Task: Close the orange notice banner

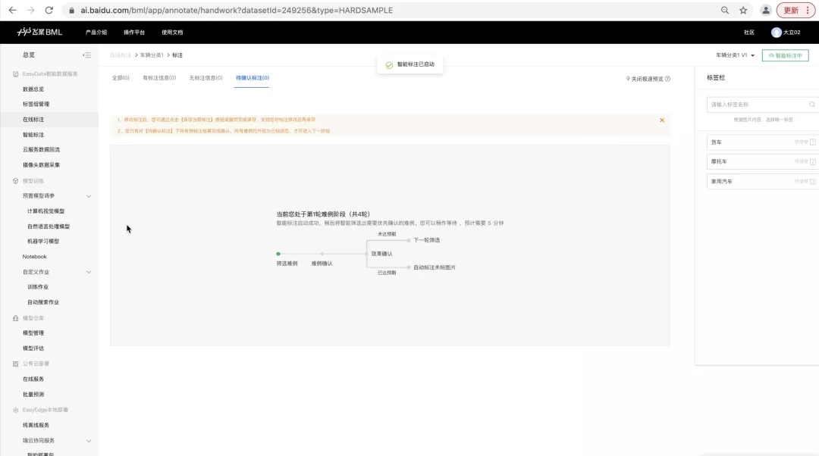Action: pos(662,120)
